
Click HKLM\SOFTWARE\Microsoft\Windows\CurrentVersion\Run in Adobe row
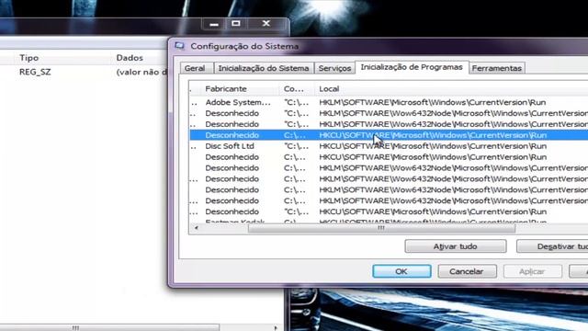433,102
